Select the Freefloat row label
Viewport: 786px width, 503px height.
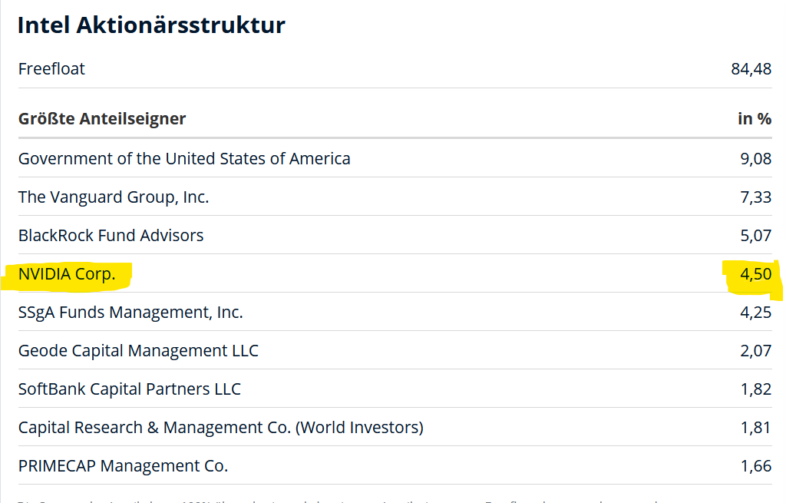(x=51, y=69)
